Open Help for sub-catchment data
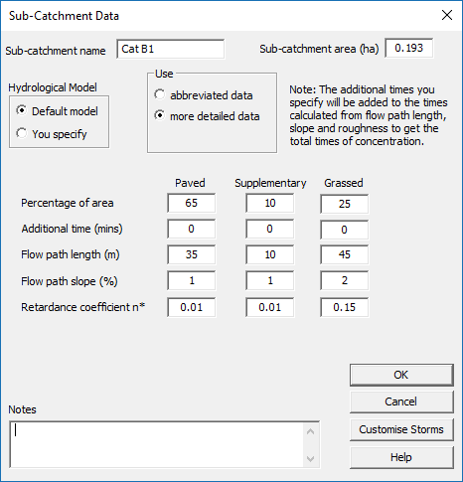 click(401, 457)
